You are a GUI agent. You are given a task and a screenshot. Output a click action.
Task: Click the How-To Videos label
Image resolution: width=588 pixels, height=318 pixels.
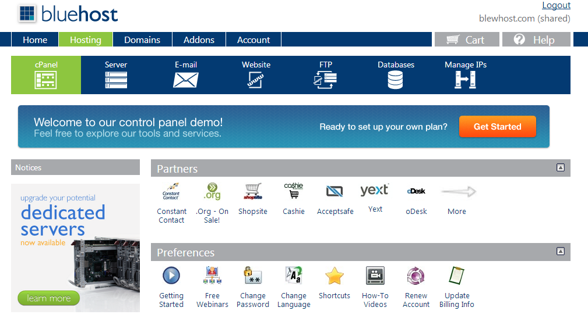375,300
